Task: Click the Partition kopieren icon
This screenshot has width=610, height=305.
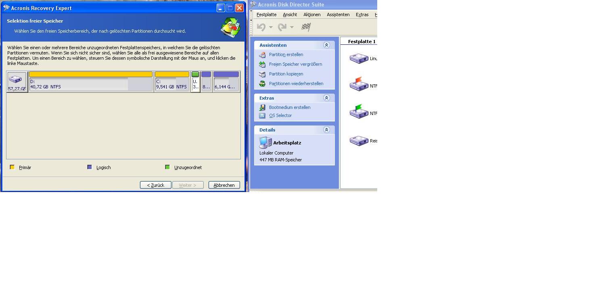Action: 262,74
